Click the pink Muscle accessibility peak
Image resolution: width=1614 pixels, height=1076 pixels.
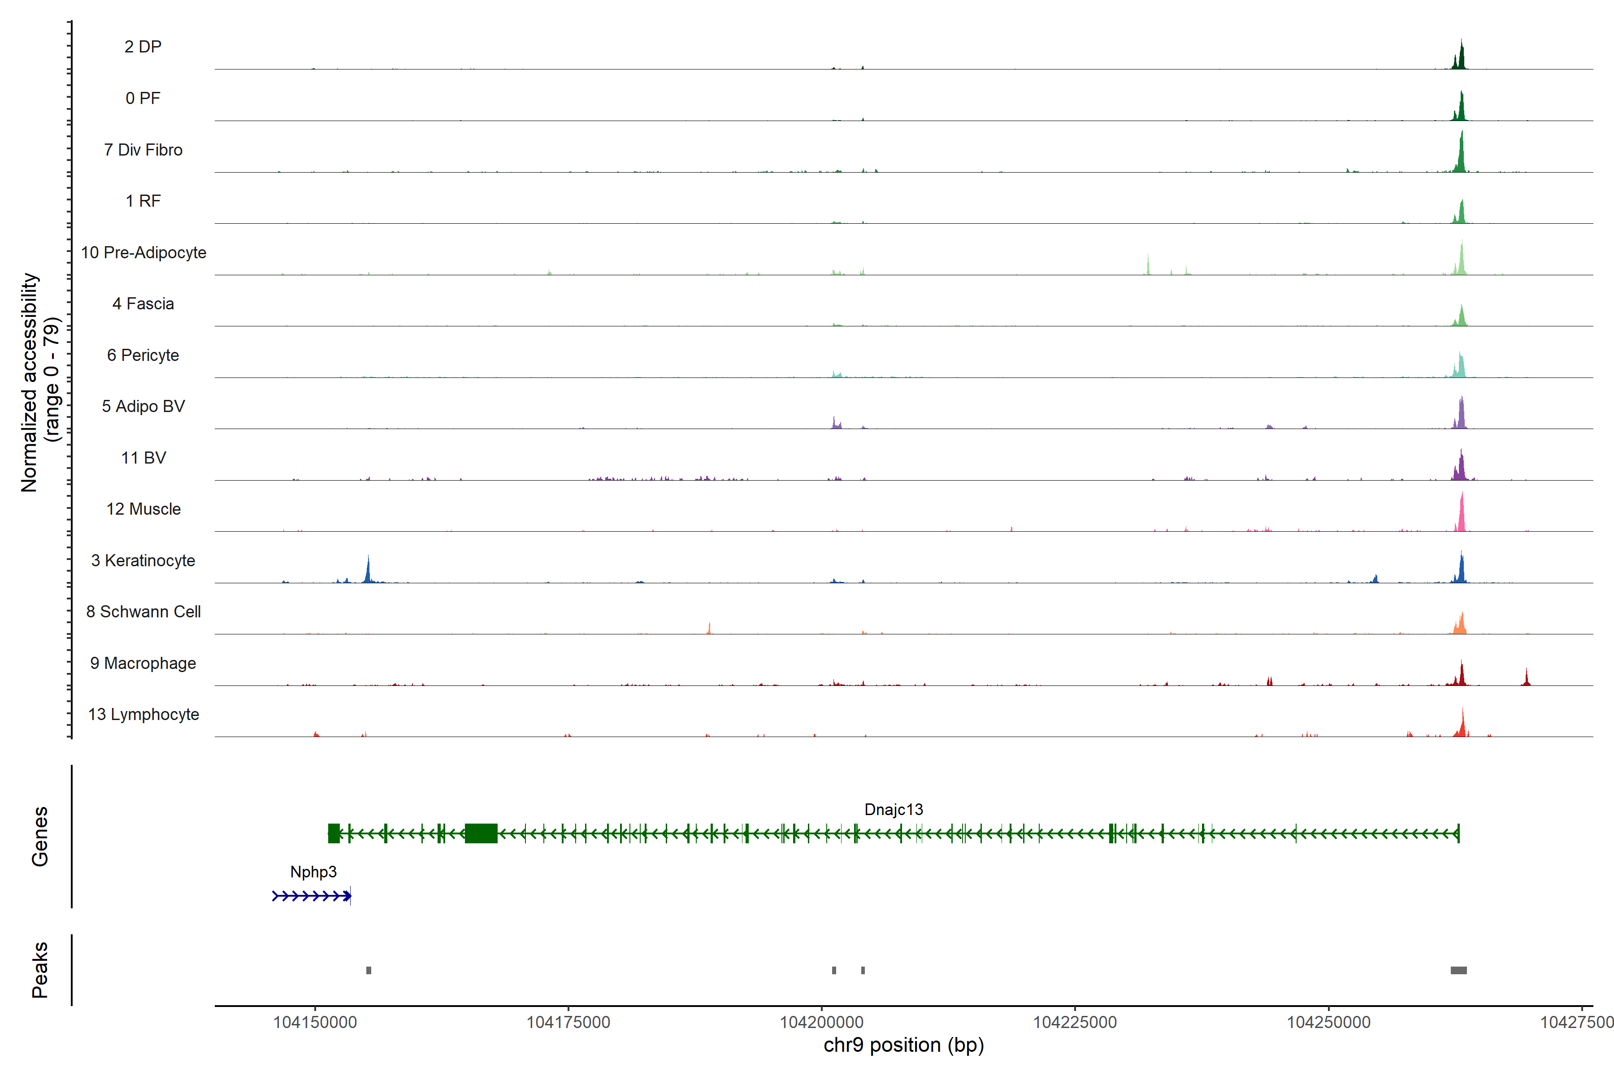click(x=1462, y=516)
